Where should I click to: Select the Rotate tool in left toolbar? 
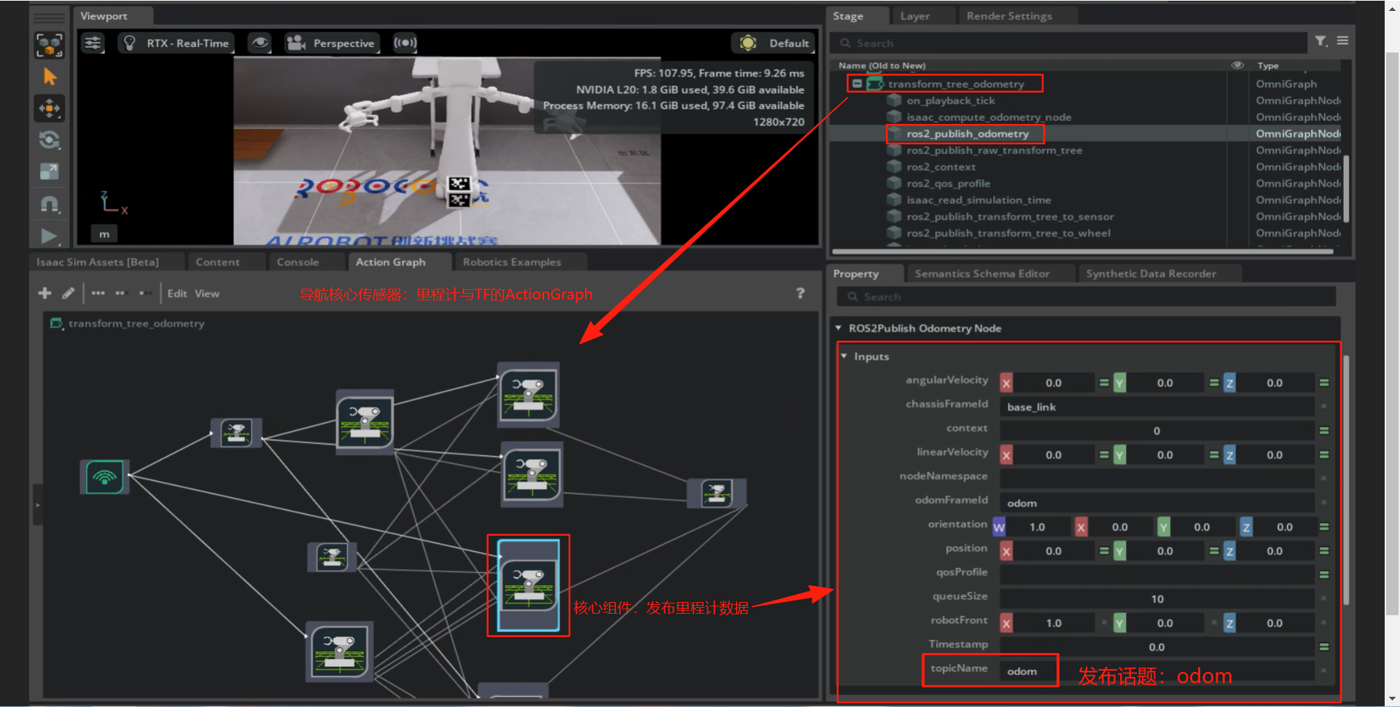(x=50, y=140)
